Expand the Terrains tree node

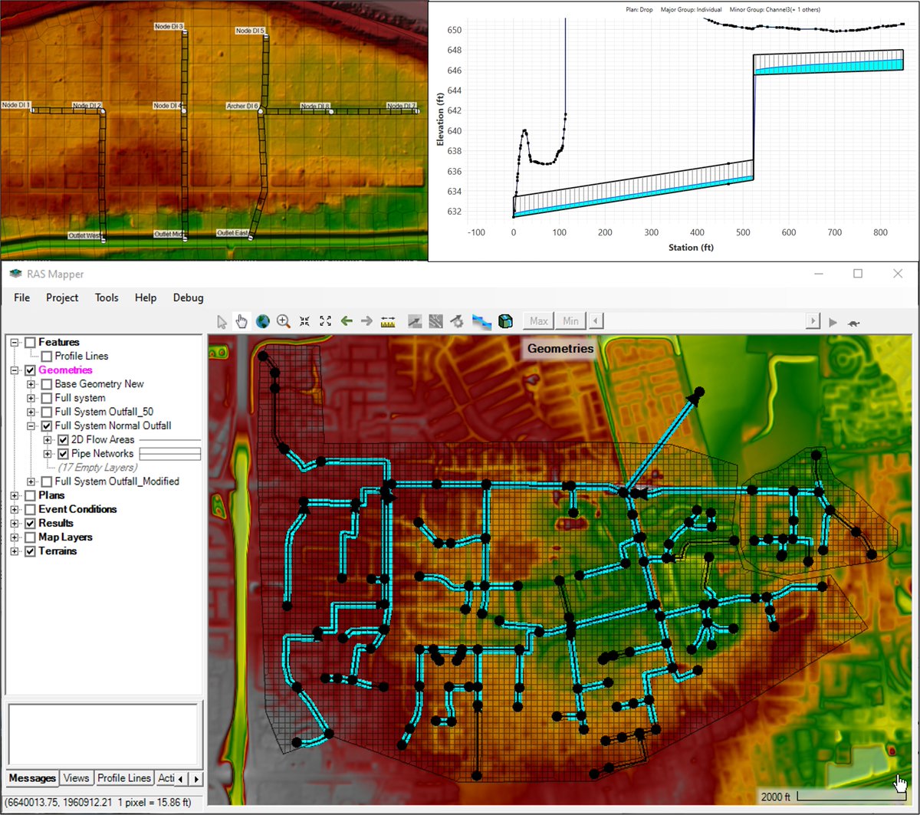(x=15, y=551)
